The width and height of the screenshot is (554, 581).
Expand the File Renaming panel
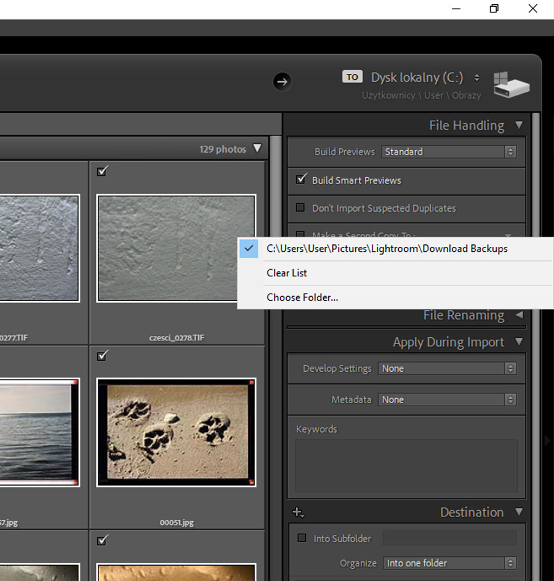[x=519, y=315]
